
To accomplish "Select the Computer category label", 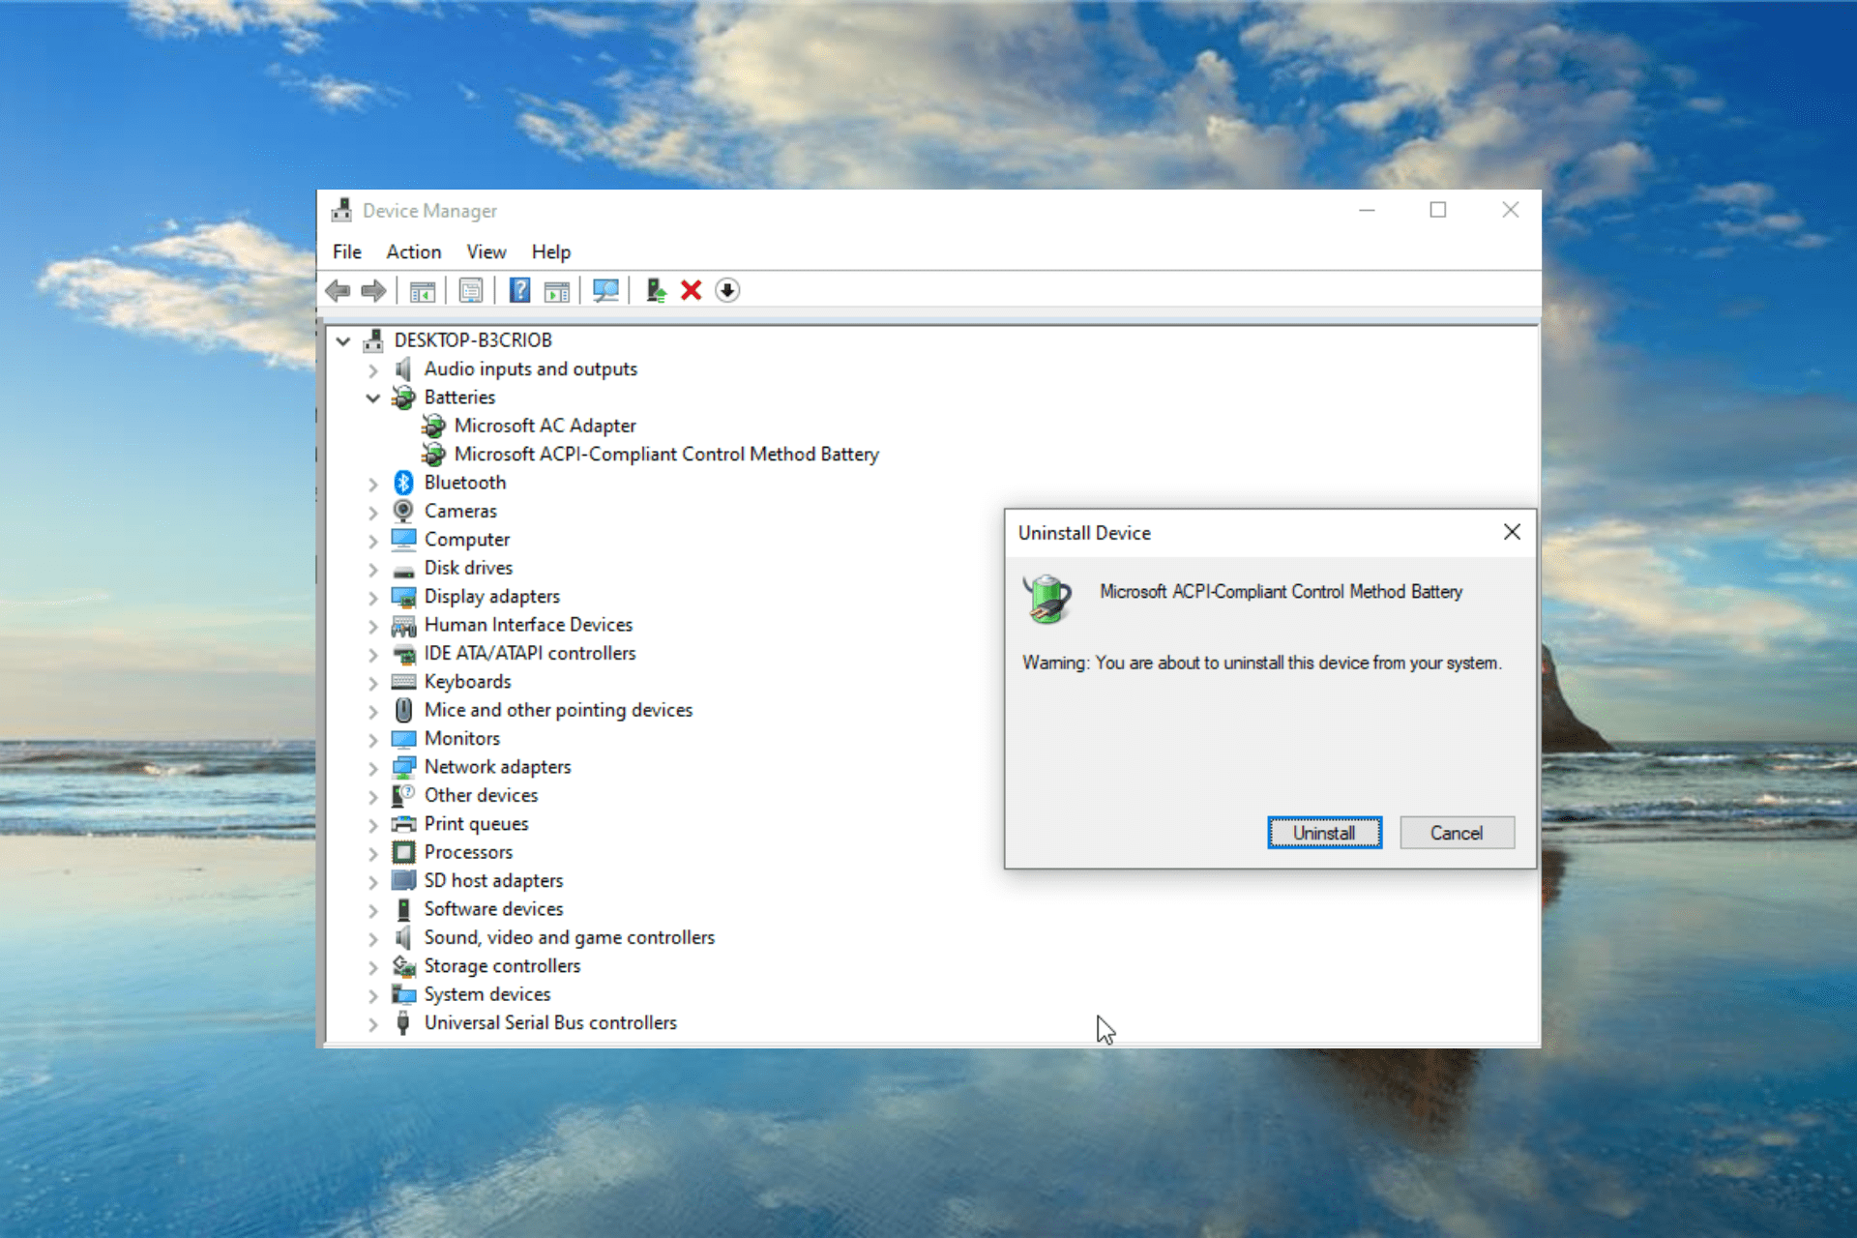I will [x=467, y=540].
